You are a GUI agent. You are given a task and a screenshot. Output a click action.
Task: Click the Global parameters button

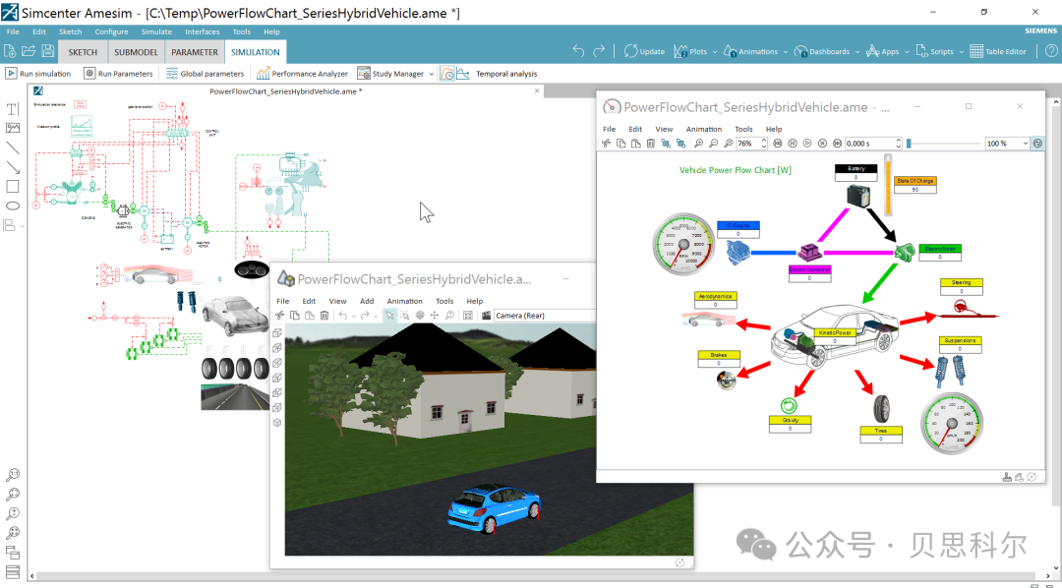[205, 74]
